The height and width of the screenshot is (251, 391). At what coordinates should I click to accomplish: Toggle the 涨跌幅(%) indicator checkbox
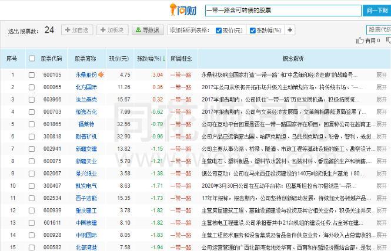252,30
